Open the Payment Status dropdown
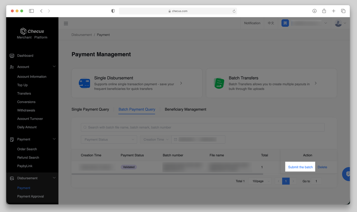The width and height of the screenshot is (357, 212). pyautogui.click(x=109, y=139)
